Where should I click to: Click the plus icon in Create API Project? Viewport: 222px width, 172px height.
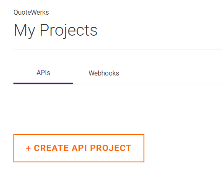coord(28,149)
